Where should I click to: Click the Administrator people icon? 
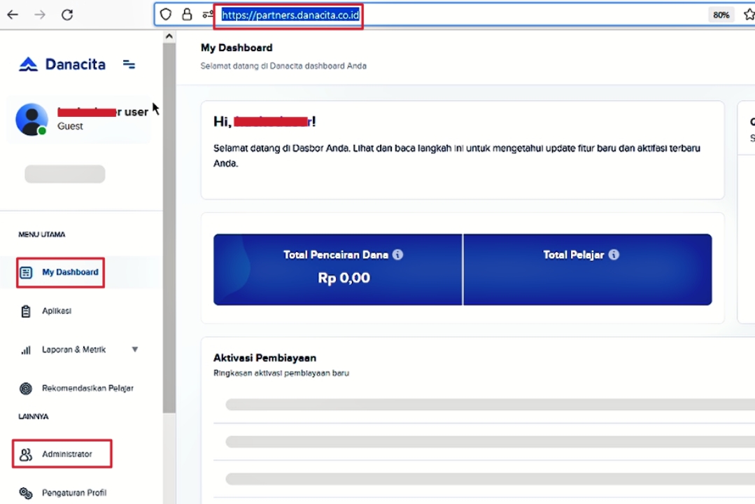coord(26,454)
